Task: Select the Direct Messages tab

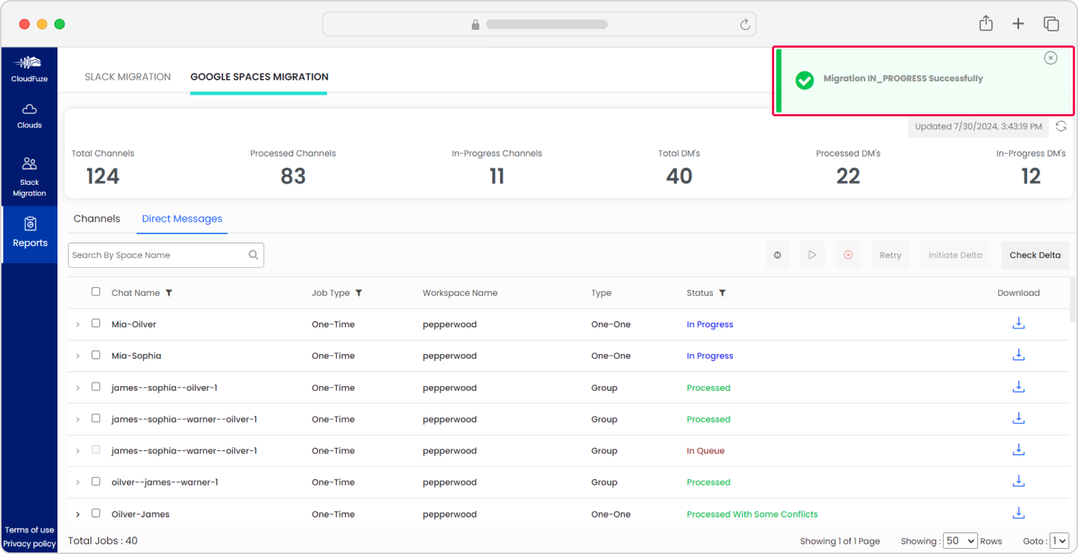Action: pos(182,218)
